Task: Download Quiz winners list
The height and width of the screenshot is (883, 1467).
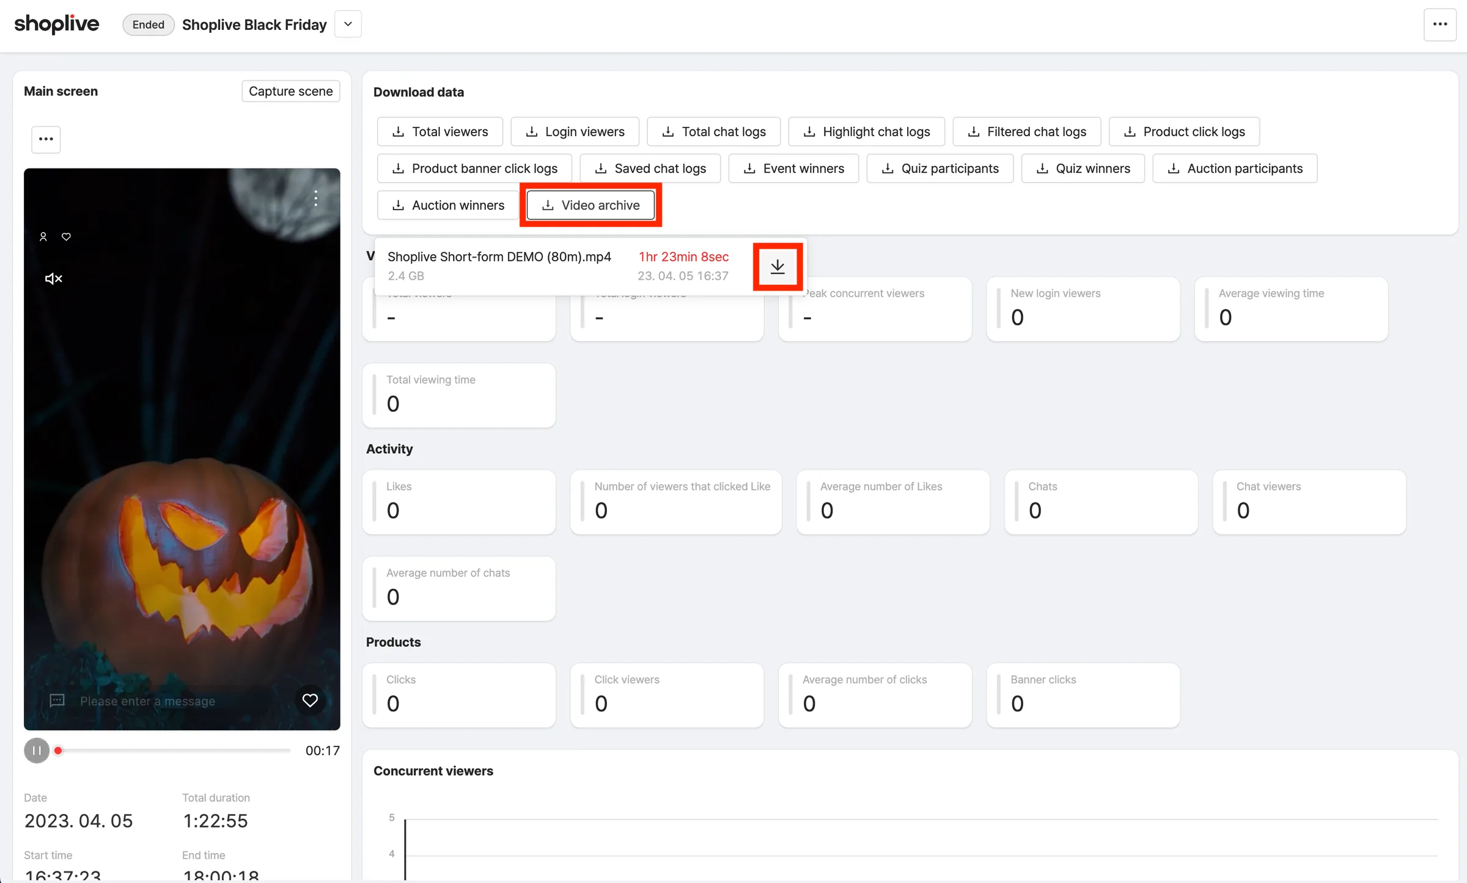Action: click(x=1083, y=169)
